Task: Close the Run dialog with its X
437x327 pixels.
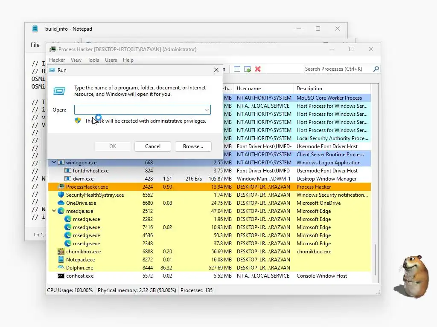Action: click(216, 70)
